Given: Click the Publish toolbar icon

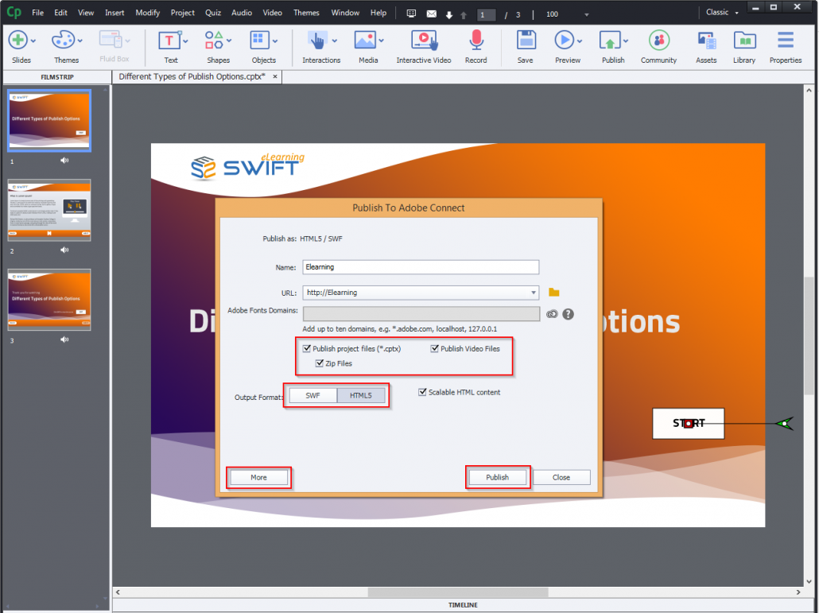Looking at the screenshot, I should [610, 41].
